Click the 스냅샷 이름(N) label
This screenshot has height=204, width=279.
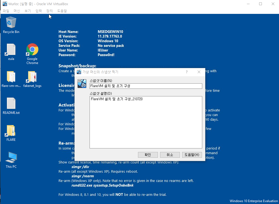pos(101,81)
